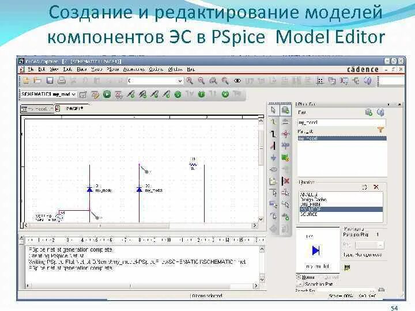Click the Edit Simulation Settings icon
This screenshot has height=311, width=415.
(x=95, y=94)
